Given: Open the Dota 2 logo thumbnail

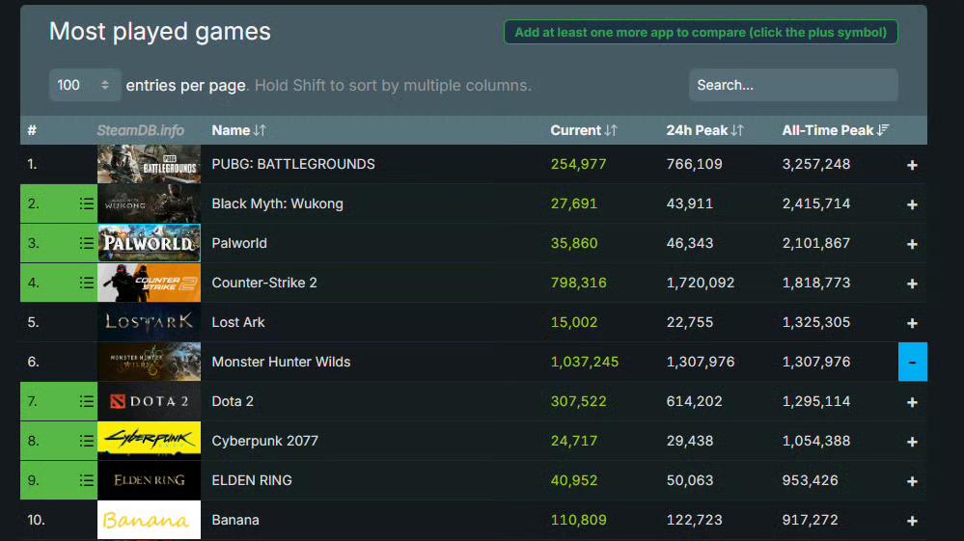Looking at the screenshot, I should (149, 401).
